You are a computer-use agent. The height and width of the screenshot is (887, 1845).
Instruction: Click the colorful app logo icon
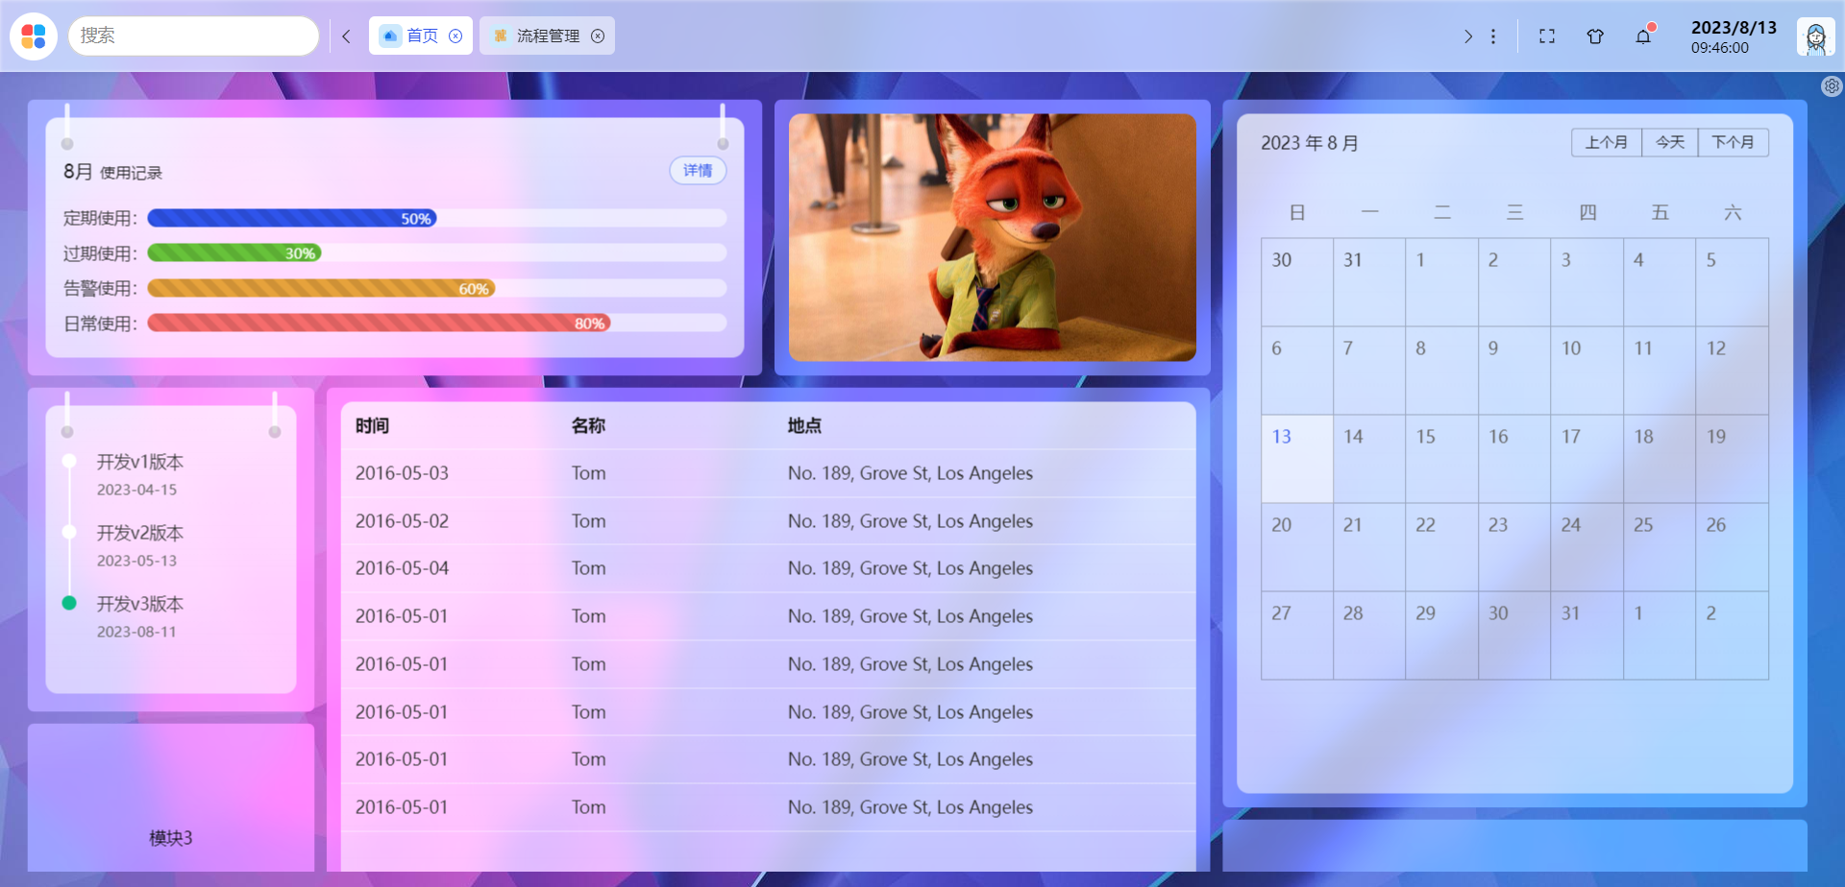pyautogui.click(x=34, y=36)
